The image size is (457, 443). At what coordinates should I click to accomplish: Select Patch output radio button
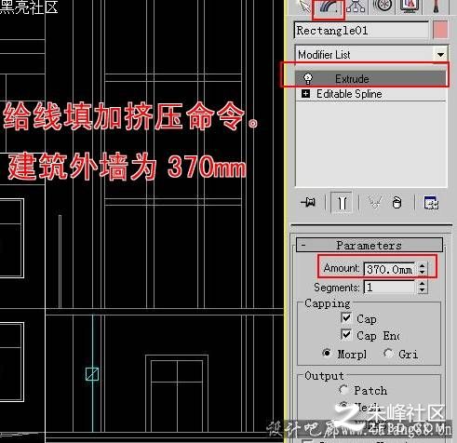343,389
